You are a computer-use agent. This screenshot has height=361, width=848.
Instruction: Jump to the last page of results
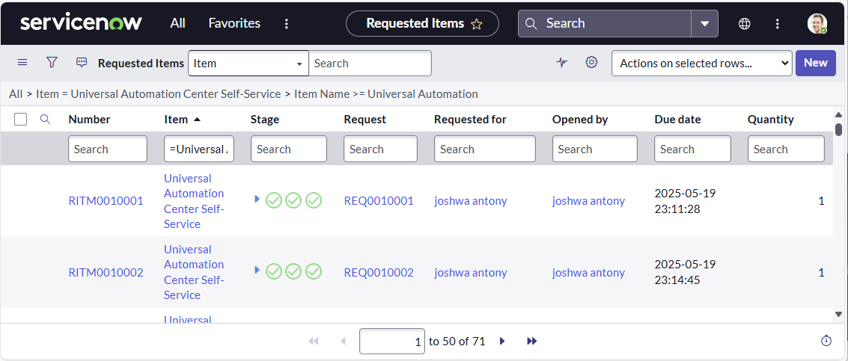click(x=532, y=341)
